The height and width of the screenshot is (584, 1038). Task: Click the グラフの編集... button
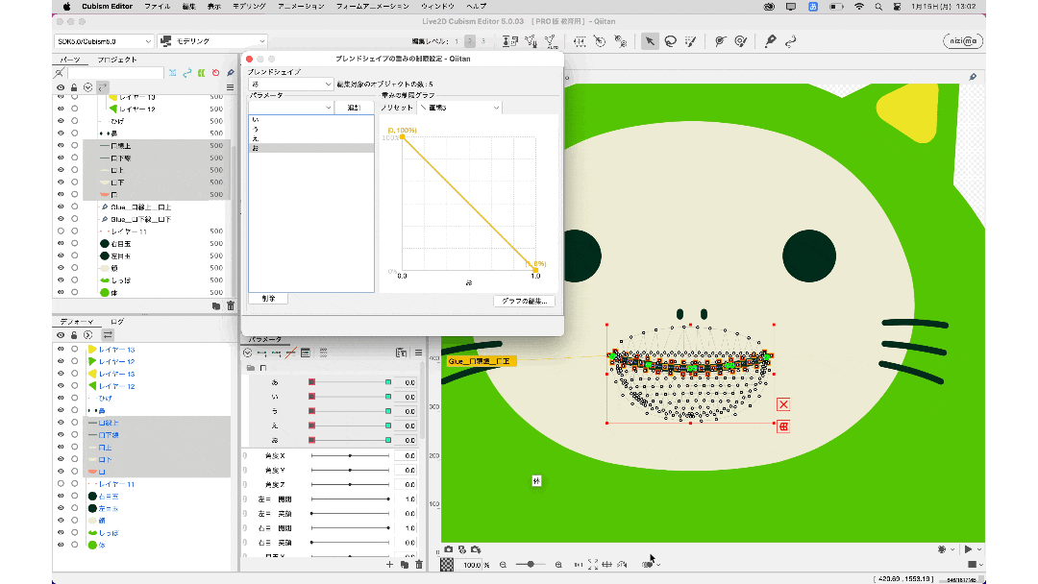(x=524, y=301)
